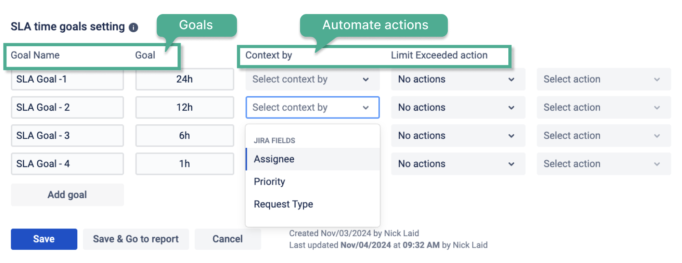Click the Add goal button

[67, 195]
